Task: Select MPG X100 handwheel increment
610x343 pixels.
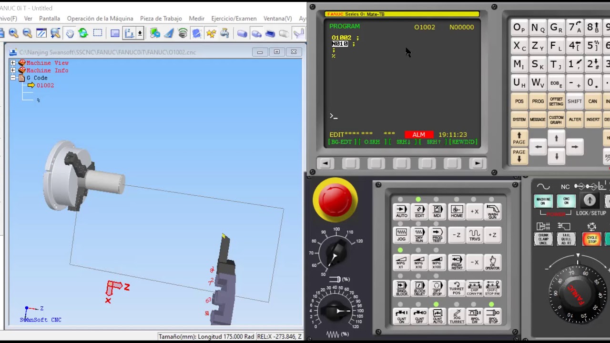Action: click(x=437, y=262)
